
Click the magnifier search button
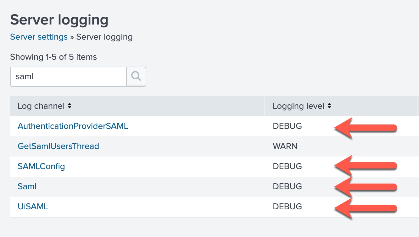click(x=136, y=76)
